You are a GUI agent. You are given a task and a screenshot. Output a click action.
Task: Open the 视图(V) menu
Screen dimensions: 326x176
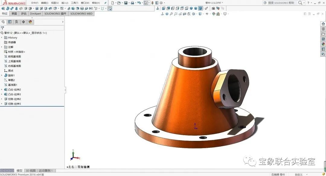point(55,3)
